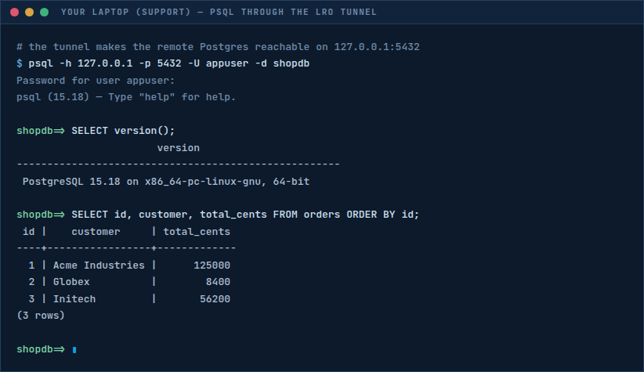
Task: Click the 'psql (15.18)' help banner line
Action: pos(126,97)
